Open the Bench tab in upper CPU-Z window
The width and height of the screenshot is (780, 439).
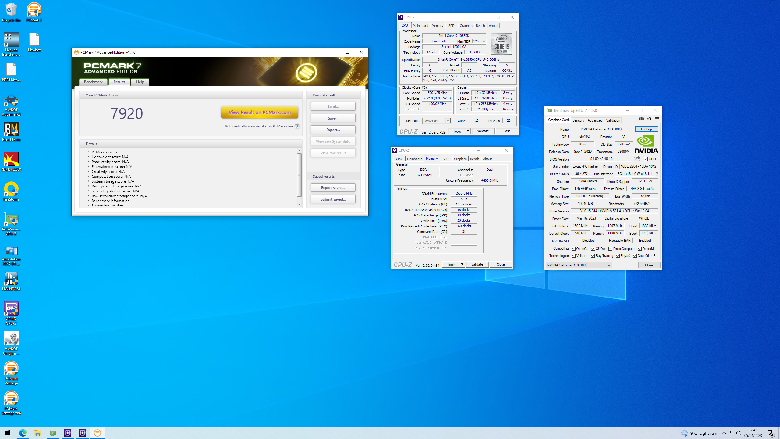coord(480,26)
